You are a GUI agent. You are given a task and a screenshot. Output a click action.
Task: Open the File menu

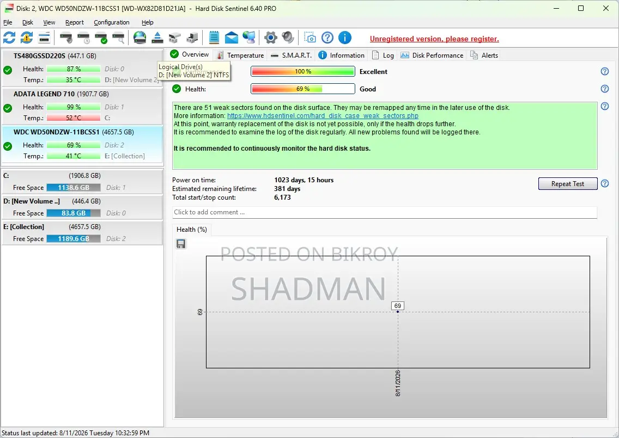click(8, 22)
